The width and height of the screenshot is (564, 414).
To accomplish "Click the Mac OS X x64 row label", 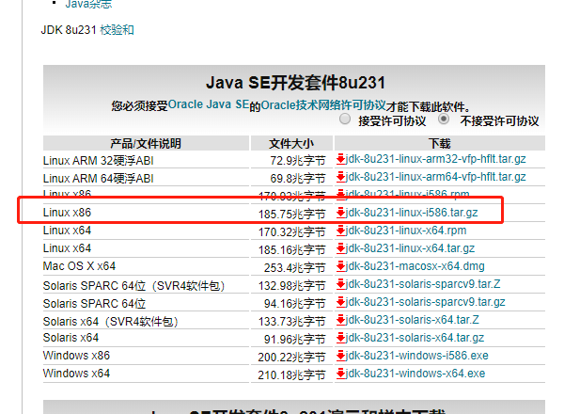I will click(79, 266).
